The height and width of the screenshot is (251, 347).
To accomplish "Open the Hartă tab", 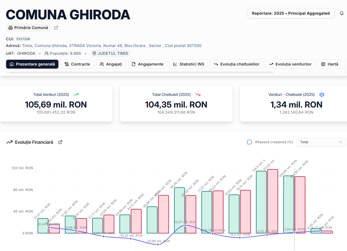I will click(329, 64).
